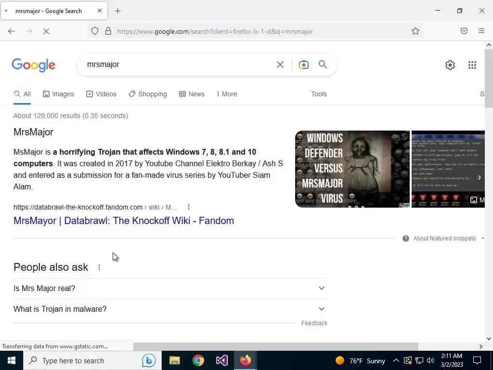The image size is (493, 370).
Task: Open the Windows Defender versus MrsMajor thumbnail
Action: (352, 169)
